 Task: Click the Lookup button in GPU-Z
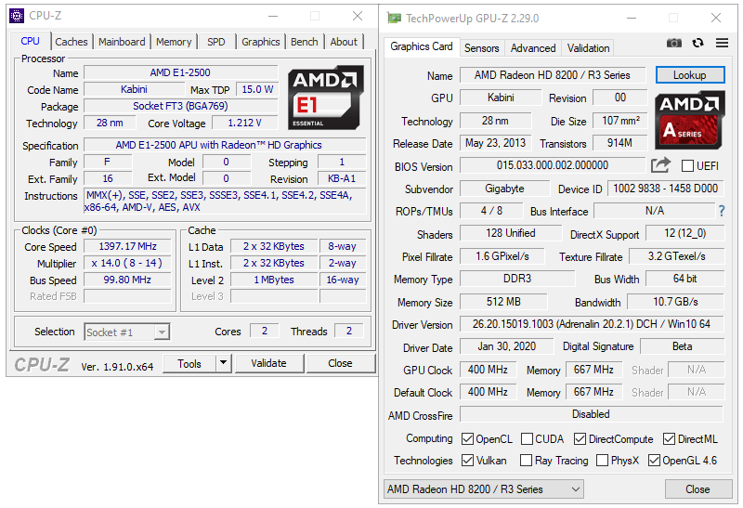pos(690,75)
